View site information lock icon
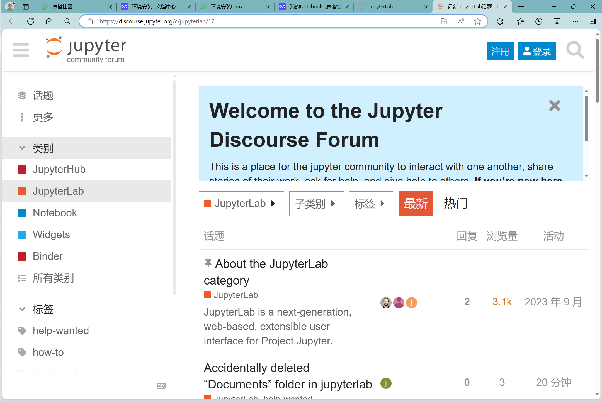This screenshot has height=401, width=602. pos(90,21)
